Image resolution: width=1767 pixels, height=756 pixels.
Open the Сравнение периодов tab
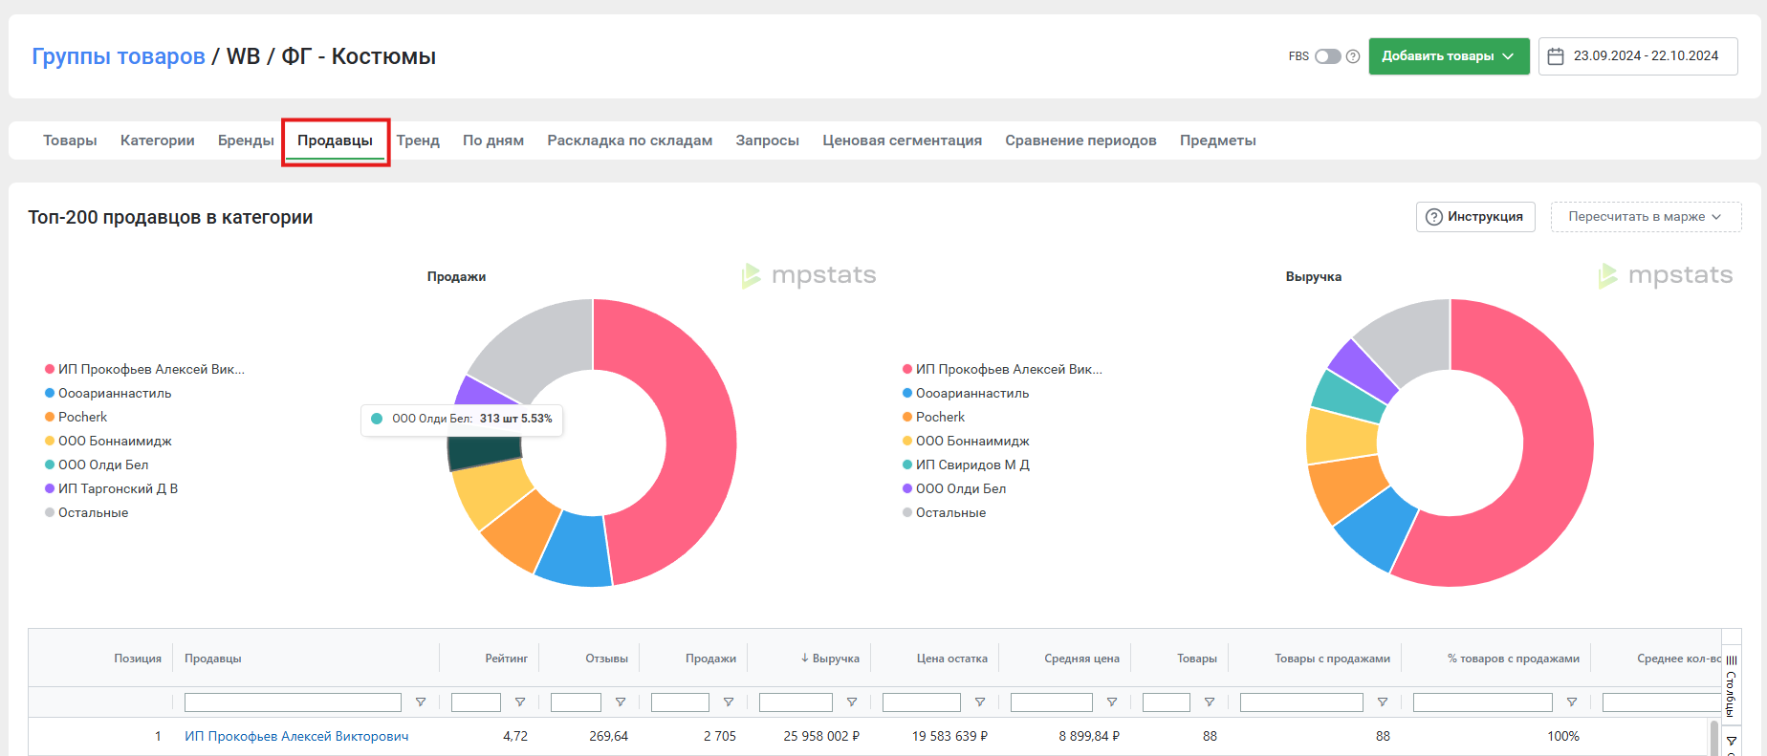[1080, 140]
